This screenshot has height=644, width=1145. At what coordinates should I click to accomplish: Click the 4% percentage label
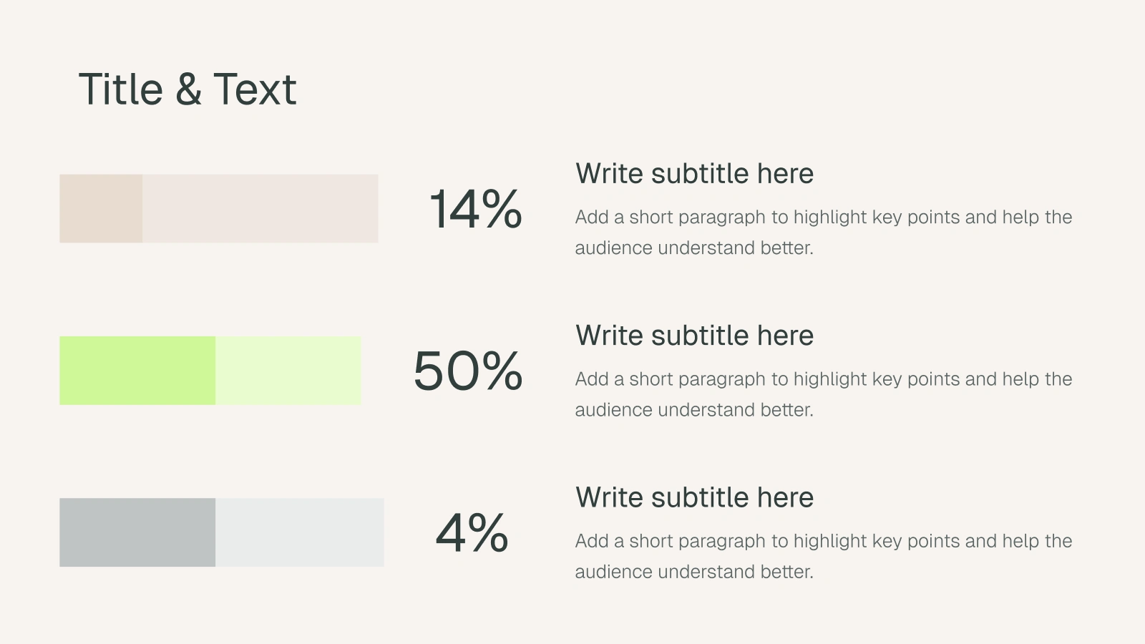pos(472,533)
